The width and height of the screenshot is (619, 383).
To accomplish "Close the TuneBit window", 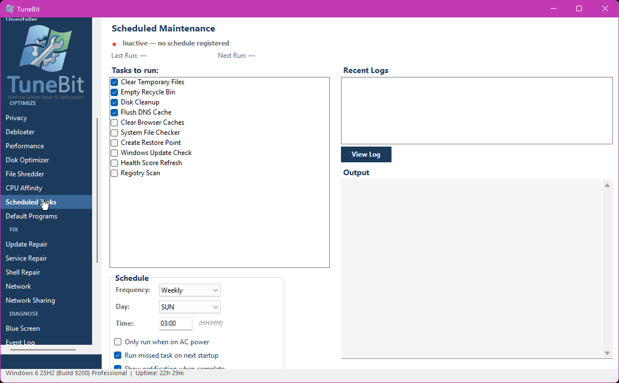I will (x=605, y=9).
